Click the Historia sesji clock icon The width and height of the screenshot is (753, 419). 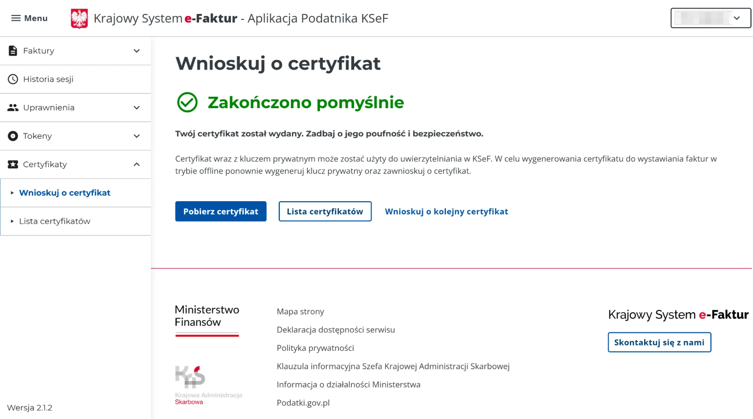(13, 79)
